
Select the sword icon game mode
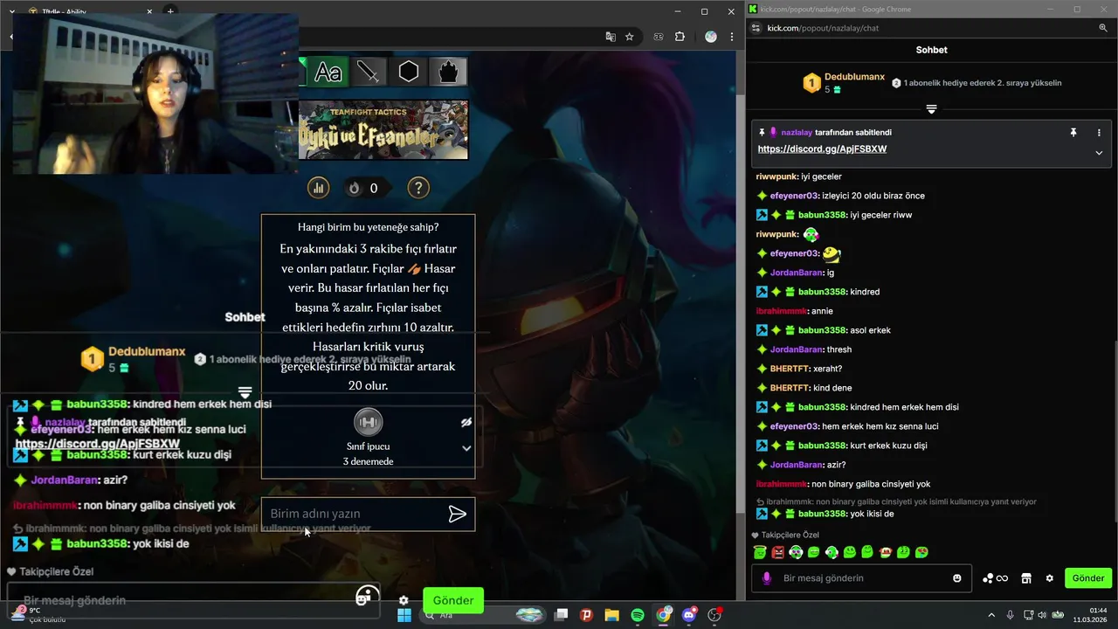tap(368, 72)
